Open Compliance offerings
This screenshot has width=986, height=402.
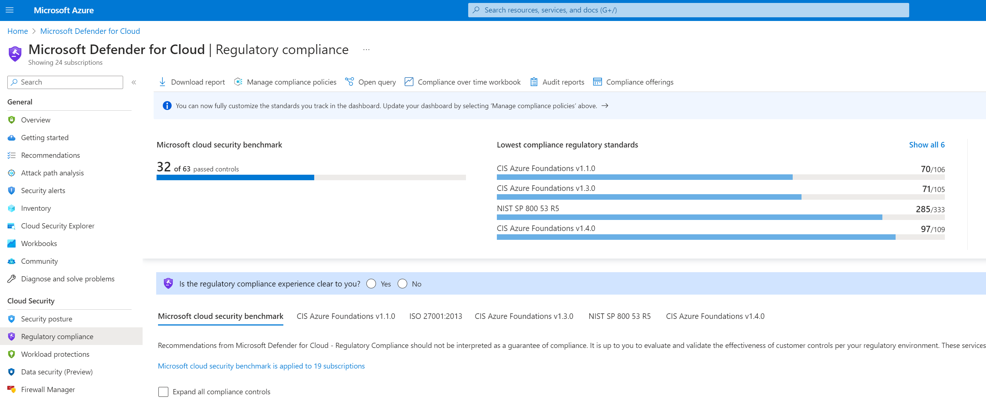pos(633,82)
